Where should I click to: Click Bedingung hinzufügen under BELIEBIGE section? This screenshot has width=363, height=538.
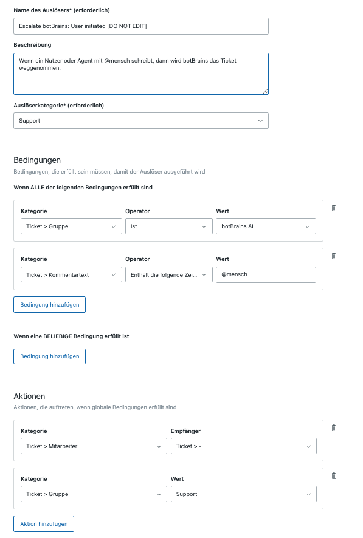(x=49, y=356)
